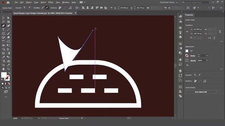Choose the Magic Wand tool
Viewport: 225px width, 126px height.
coord(4,22)
